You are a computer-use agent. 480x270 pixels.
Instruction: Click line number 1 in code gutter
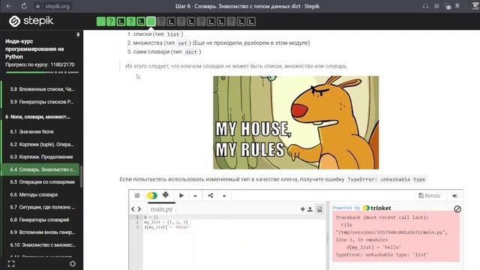pos(137,217)
